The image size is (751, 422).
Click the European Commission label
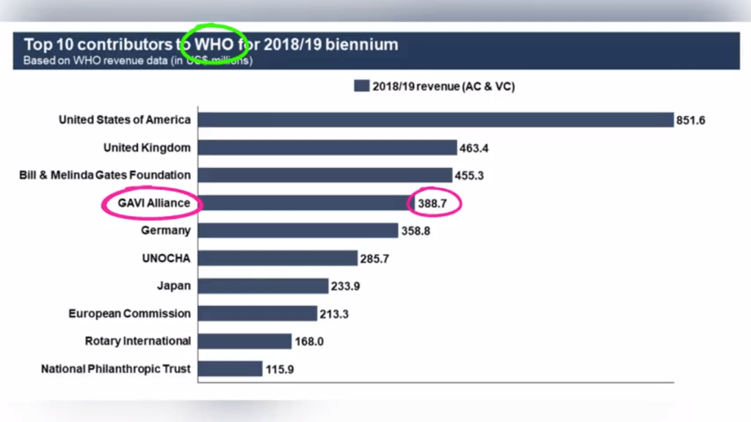129,313
